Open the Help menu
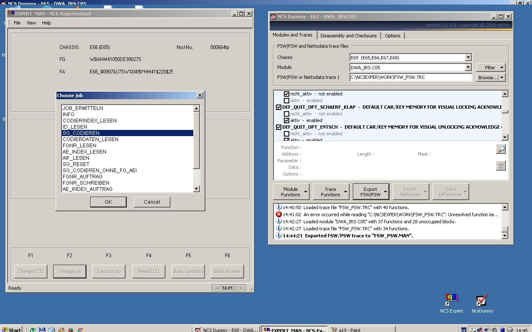This screenshot has height=332, width=532. [46, 23]
